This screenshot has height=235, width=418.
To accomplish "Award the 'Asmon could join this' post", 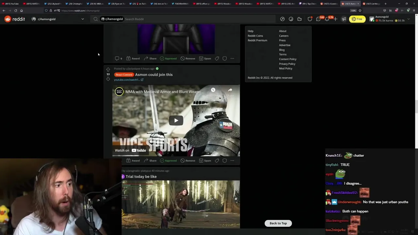I will click(x=133, y=161).
